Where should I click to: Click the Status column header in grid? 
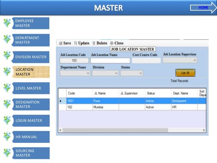tap(158, 93)
